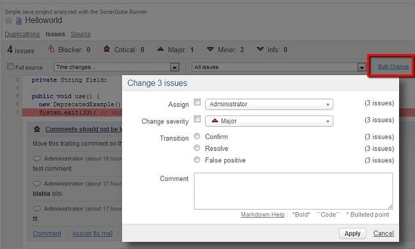Switch to the Source tab
Viewport: 415px width, 249px height.
[x=80, y=34]
